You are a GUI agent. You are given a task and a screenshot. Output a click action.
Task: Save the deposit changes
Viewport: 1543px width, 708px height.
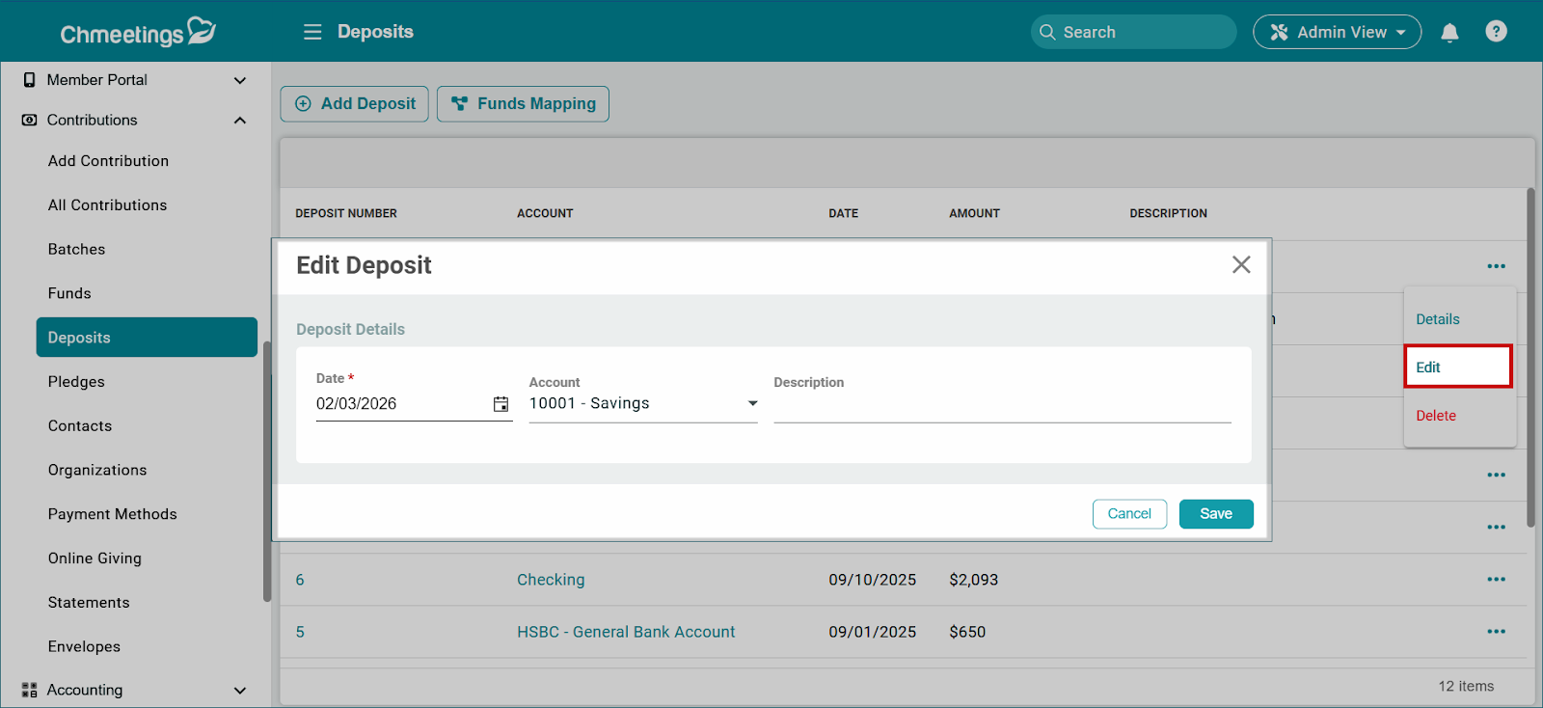pos(1215,514)
